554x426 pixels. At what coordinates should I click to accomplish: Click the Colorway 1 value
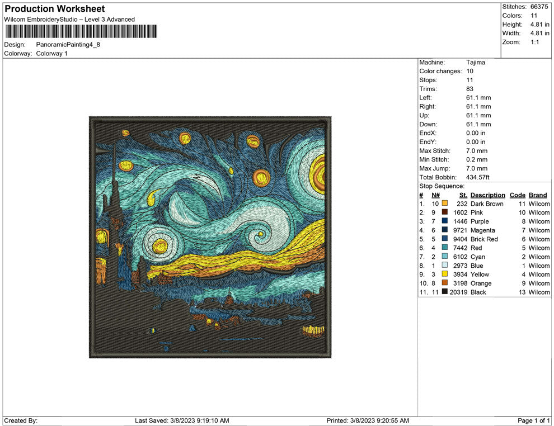51,54
